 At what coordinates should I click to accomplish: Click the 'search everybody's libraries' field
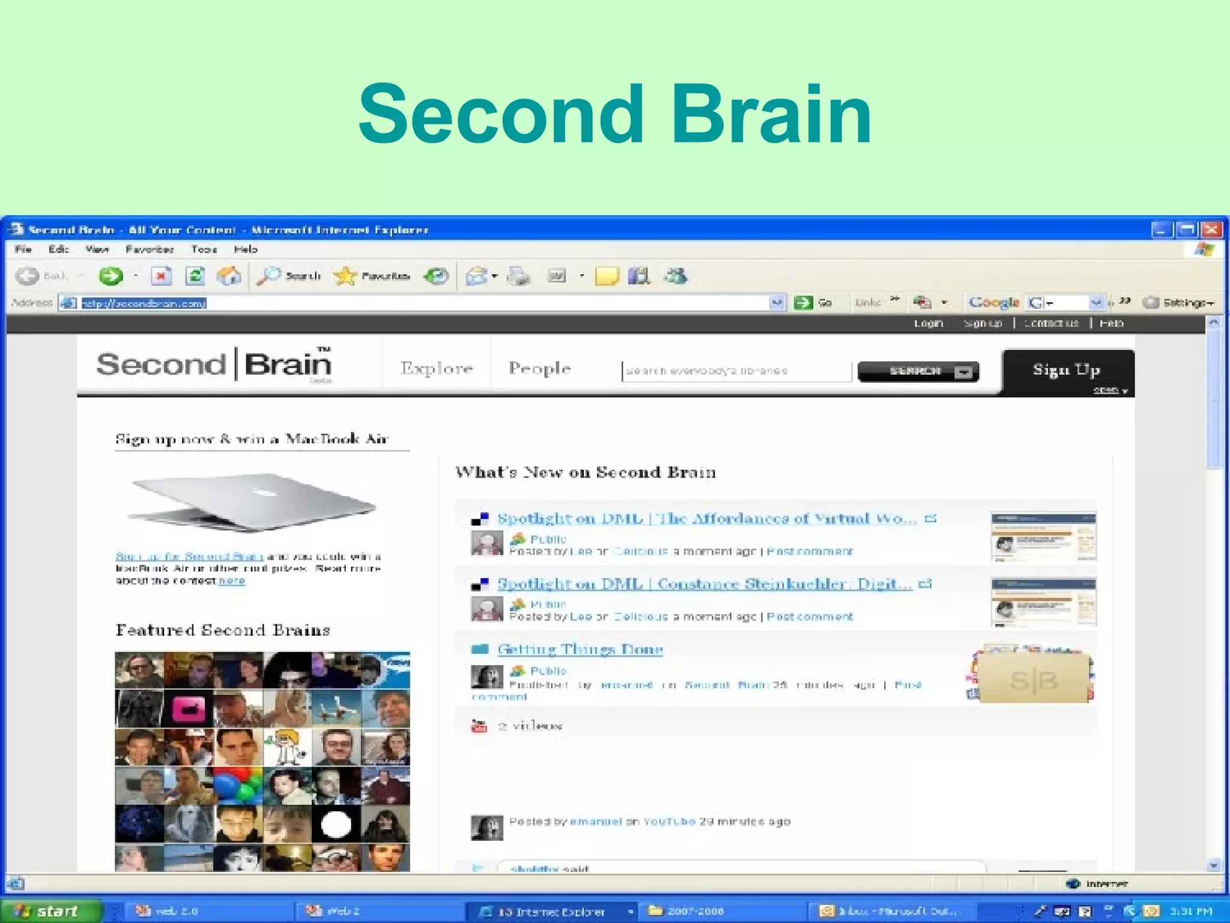736,371
